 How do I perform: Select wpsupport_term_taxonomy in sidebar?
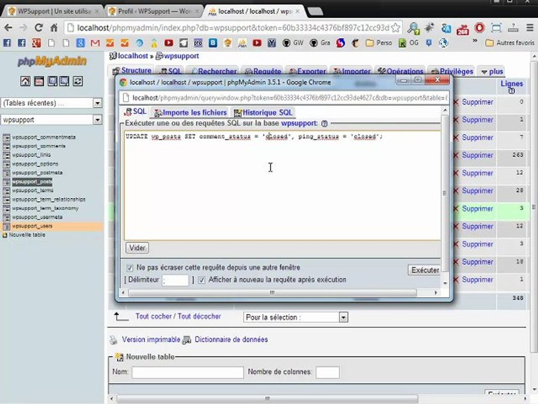pos(45,208)
